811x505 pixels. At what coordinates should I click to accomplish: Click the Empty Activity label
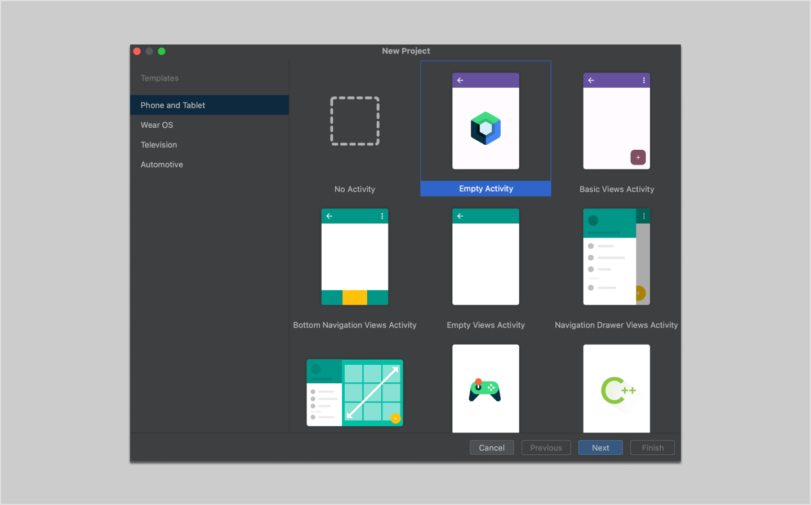pos(485,189)
